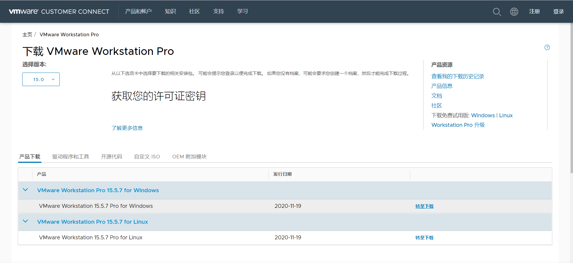Click 转至下载 for the Linux row
The image size is (573, 263).
[424, 238]
